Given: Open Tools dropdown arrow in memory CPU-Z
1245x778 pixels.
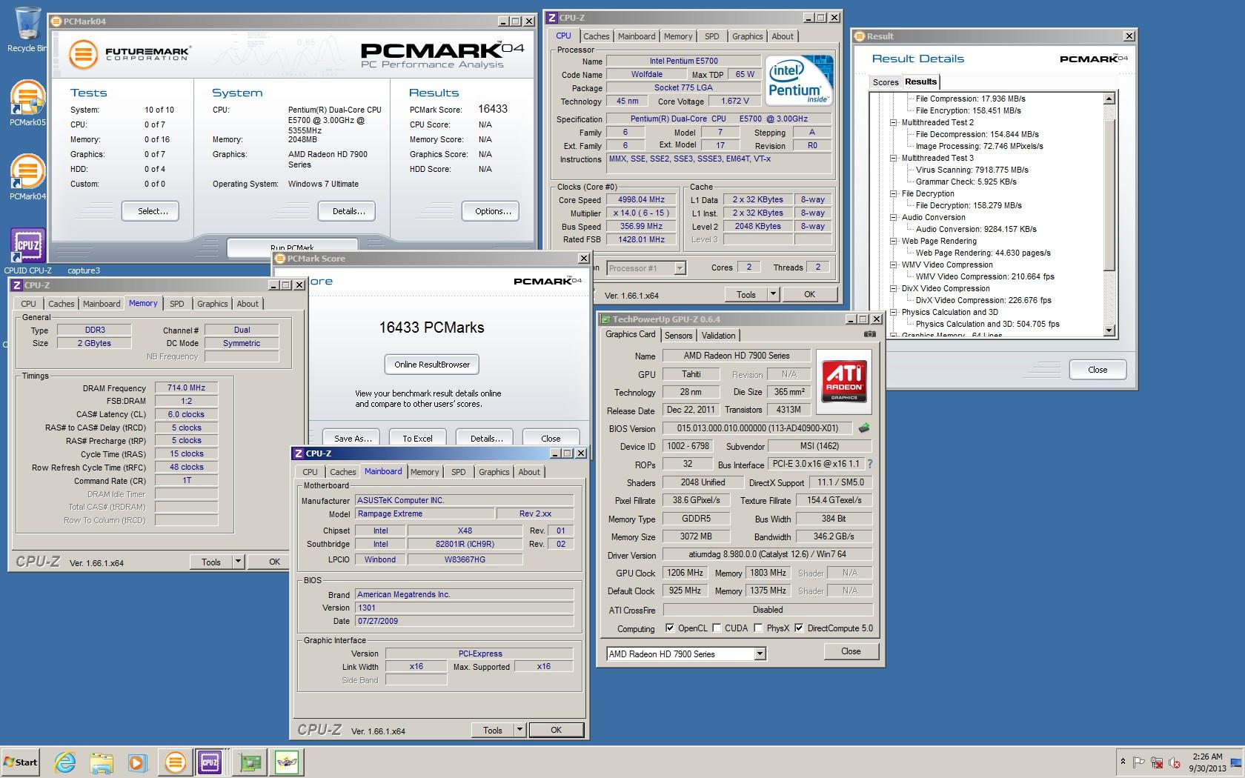Looking at the screenshot, I should (x=238, y=562).
